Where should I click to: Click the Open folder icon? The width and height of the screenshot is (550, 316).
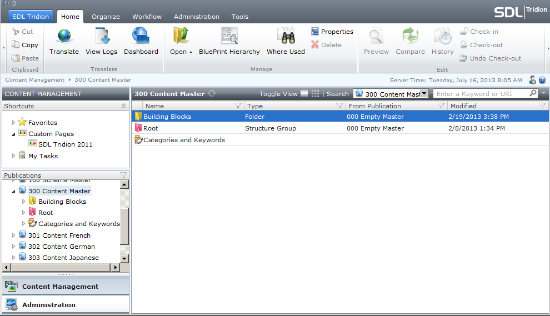pyautogui.click(x=181, y=36)
